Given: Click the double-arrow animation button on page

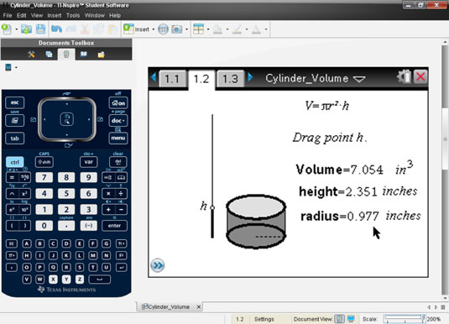Looking at the screenshot, I should [x=158, y=265].
